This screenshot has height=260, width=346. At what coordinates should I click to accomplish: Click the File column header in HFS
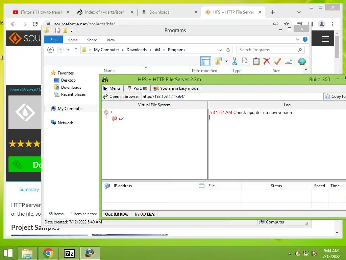click(206, 186)
